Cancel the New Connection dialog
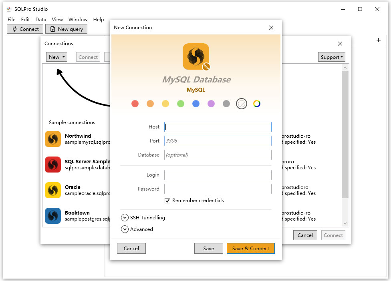 tap(131, 248)
